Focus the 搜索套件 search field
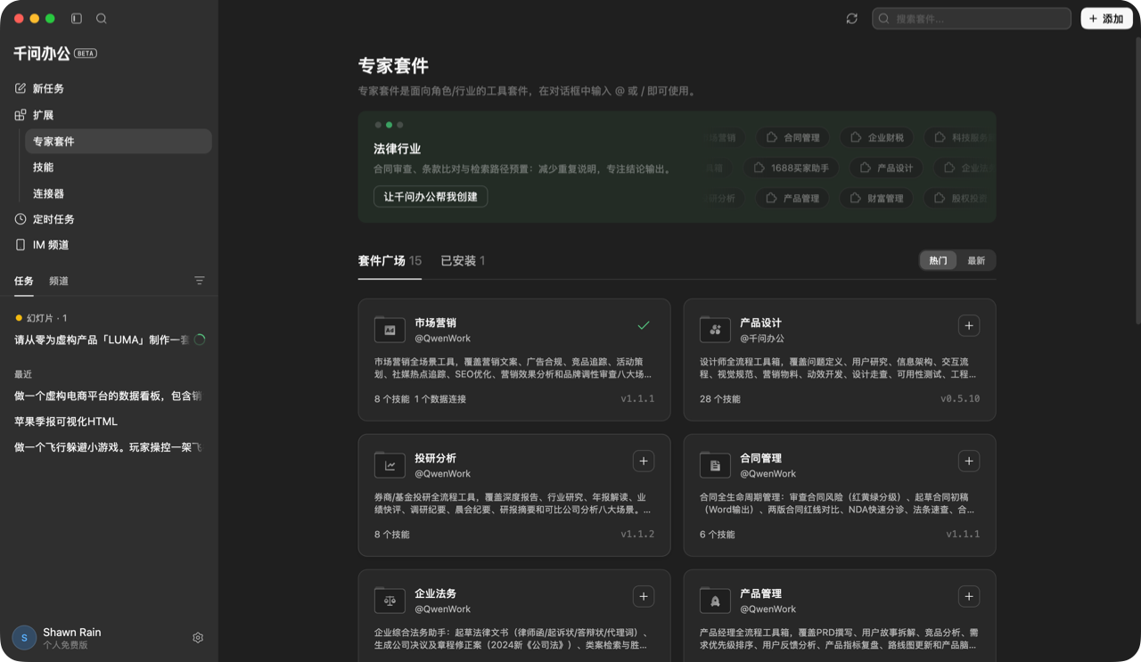 [x=972, y=19]
